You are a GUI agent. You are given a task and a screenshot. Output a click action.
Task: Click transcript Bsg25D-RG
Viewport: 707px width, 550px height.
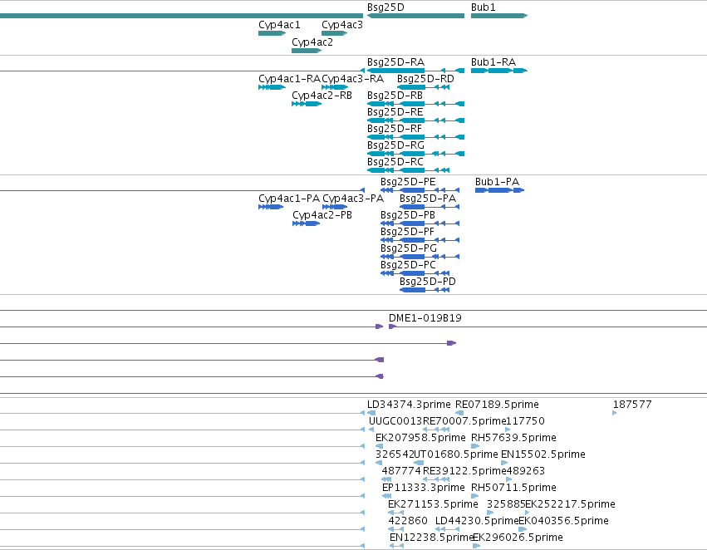pos(415,155)
